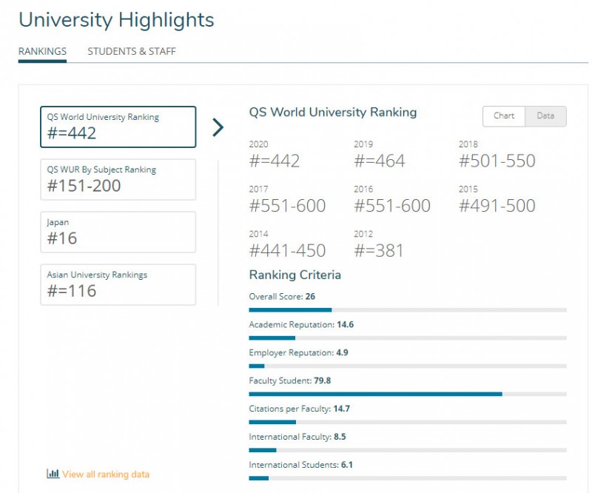Image resolution: width=592 pixels, height=493 pixels.
Task: Click the bar chart icon beside View all ranking data
Action: (53, 474)
